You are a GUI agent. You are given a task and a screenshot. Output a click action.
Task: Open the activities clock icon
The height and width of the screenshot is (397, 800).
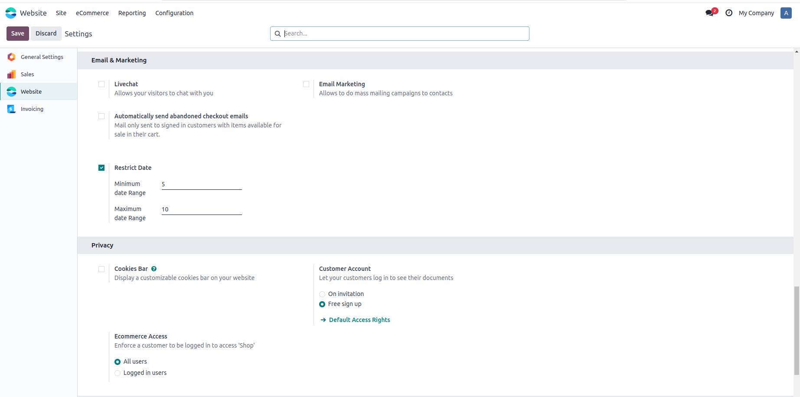[729, 13]
